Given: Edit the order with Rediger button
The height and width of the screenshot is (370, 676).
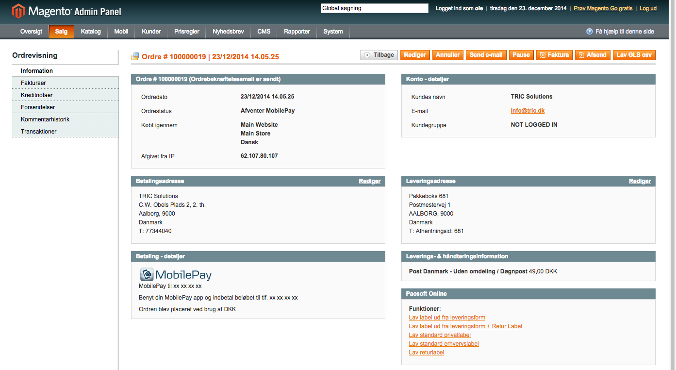Looking at the screenshot, I should point(415,55).
